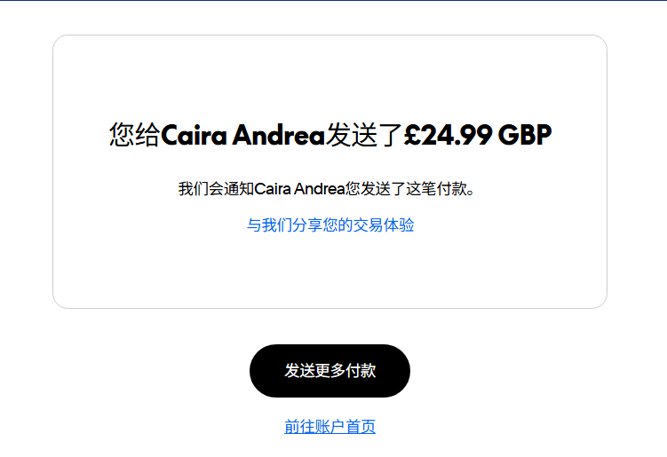Click 发送 text on the black button
The width and height of the screenshot is (667, 457).
click(299, 371)
